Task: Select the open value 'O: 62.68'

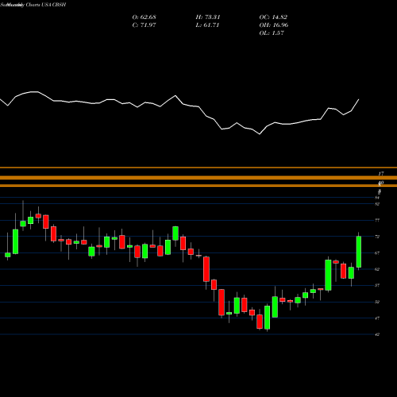Action: click(x=144, y=17)
